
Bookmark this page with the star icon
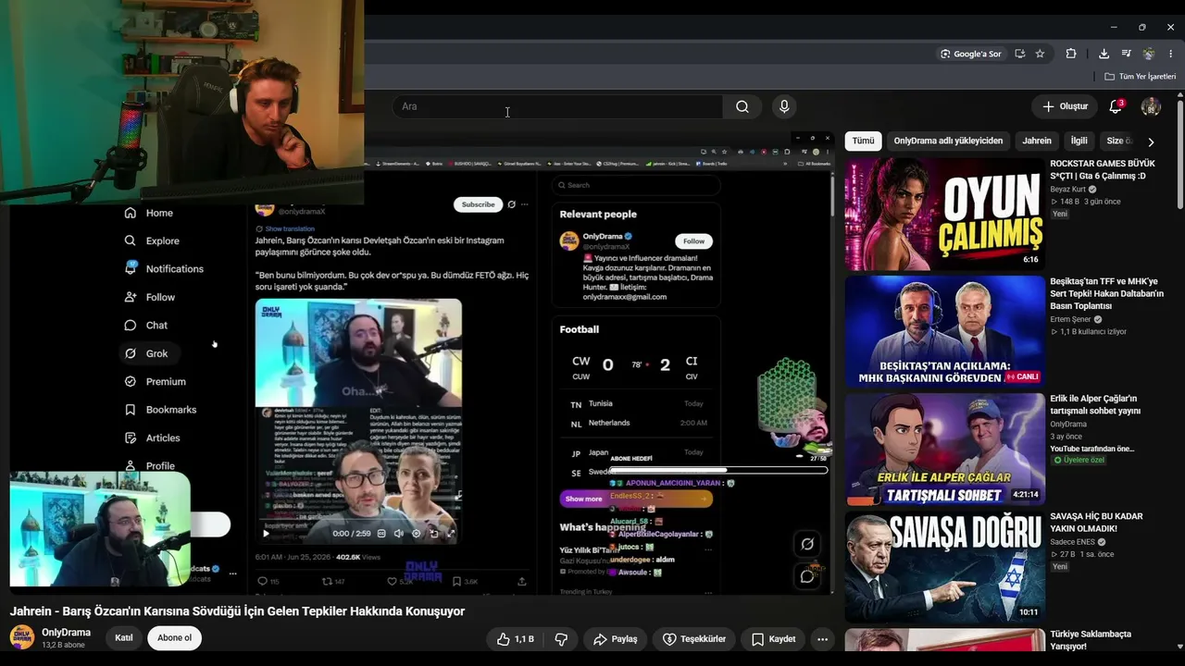1040,54
